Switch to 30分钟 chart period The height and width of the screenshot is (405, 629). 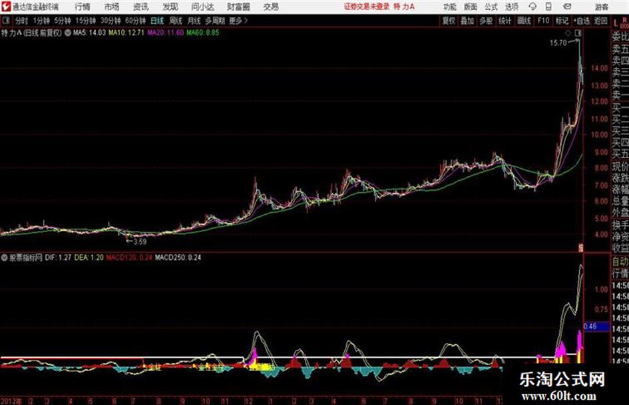[110, 21]
